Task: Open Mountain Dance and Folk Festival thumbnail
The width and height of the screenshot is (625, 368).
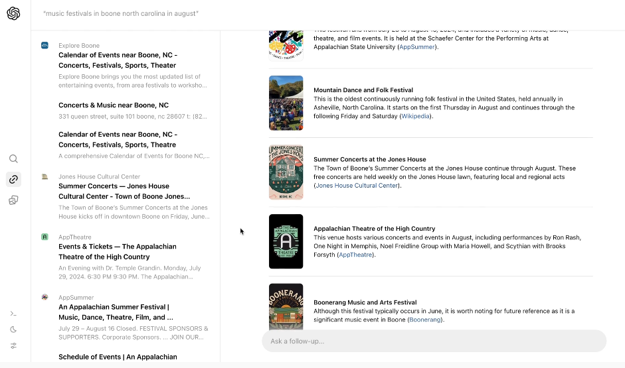Action: (x=286, y=103)
